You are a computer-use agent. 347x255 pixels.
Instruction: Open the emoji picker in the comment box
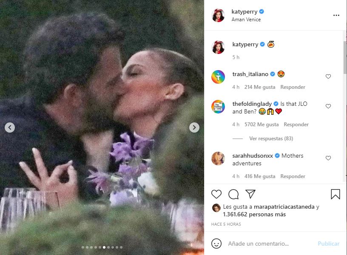coord(216,244)
